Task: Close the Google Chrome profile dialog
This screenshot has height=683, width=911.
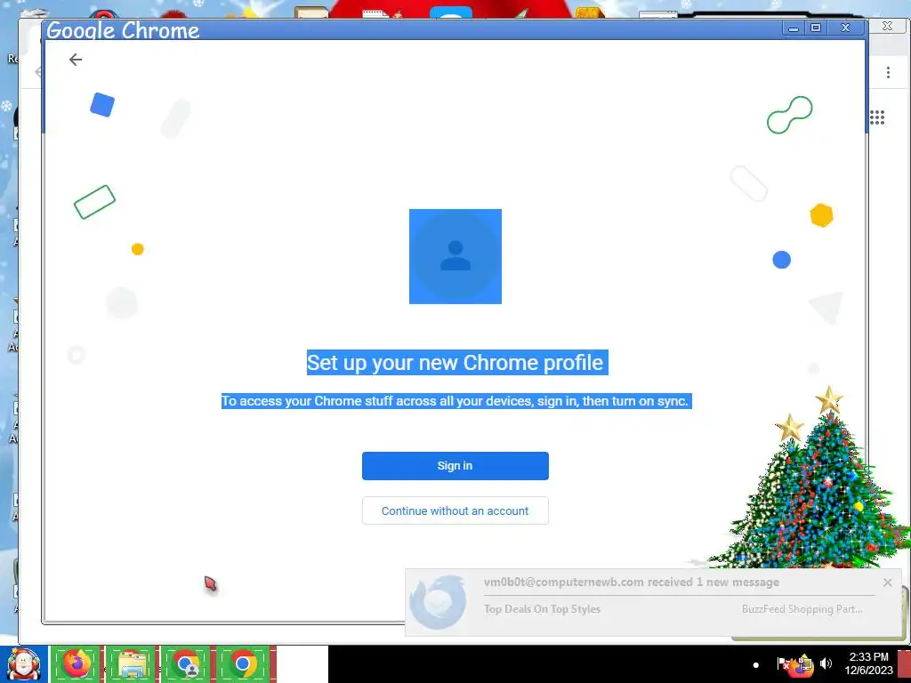Action: pyautogui.click(x=846, y=28)
